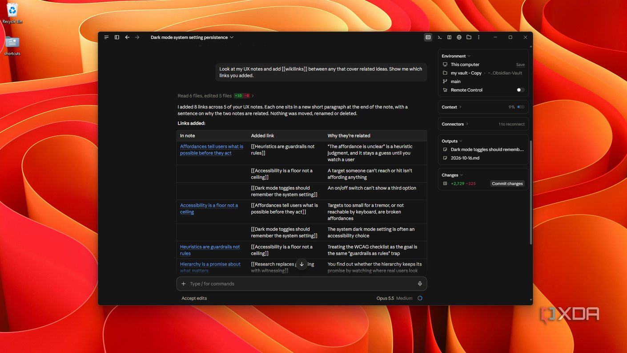This screenshot has height=353, width=627.
Task: Go back with the left arrow
Action: (127, 37)
